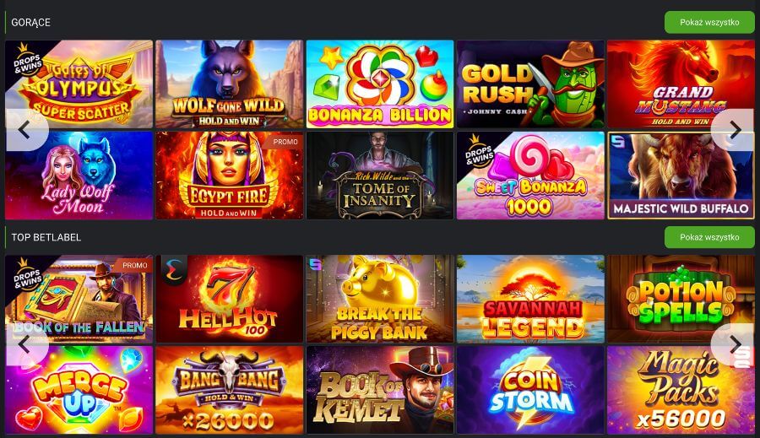Open the Gold Rush Johnny Cash game

530,84
